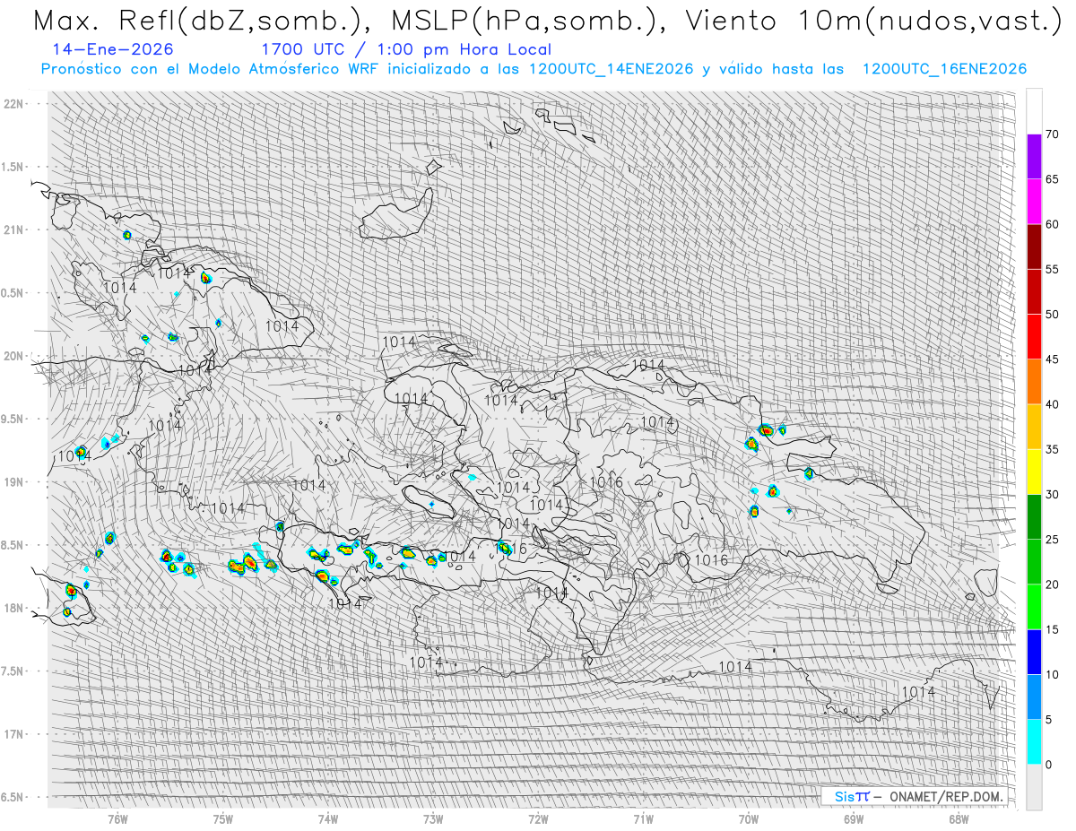
Task: Click the '25' value on color scale
Action: coord(1052,539)
